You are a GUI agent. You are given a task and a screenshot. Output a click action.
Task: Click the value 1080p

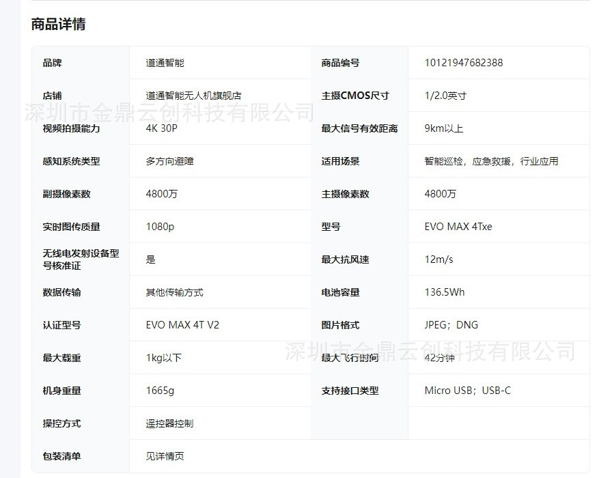[x=160, y=227]
